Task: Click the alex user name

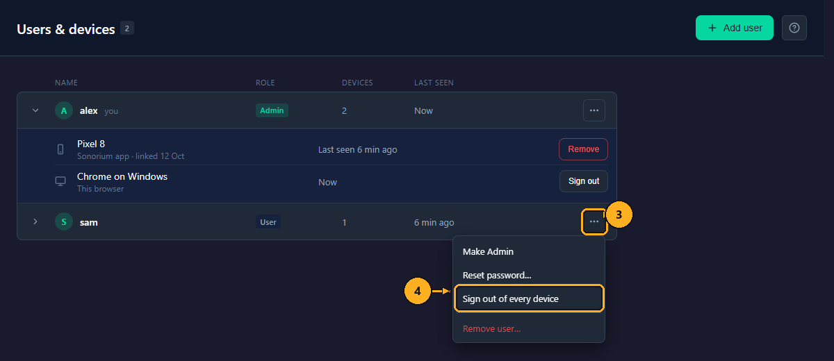Action: coord(89,110)
